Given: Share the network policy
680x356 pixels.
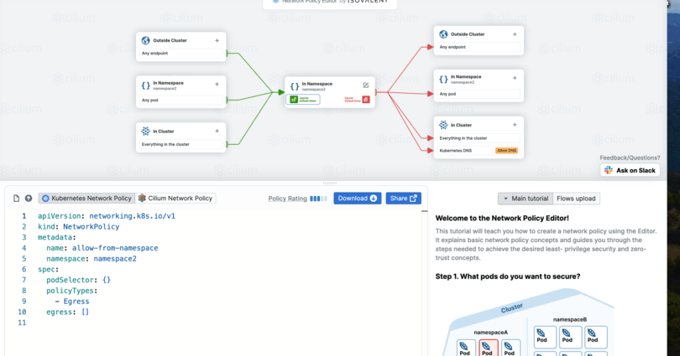Looking at the screenshot, I should point(403,199).
